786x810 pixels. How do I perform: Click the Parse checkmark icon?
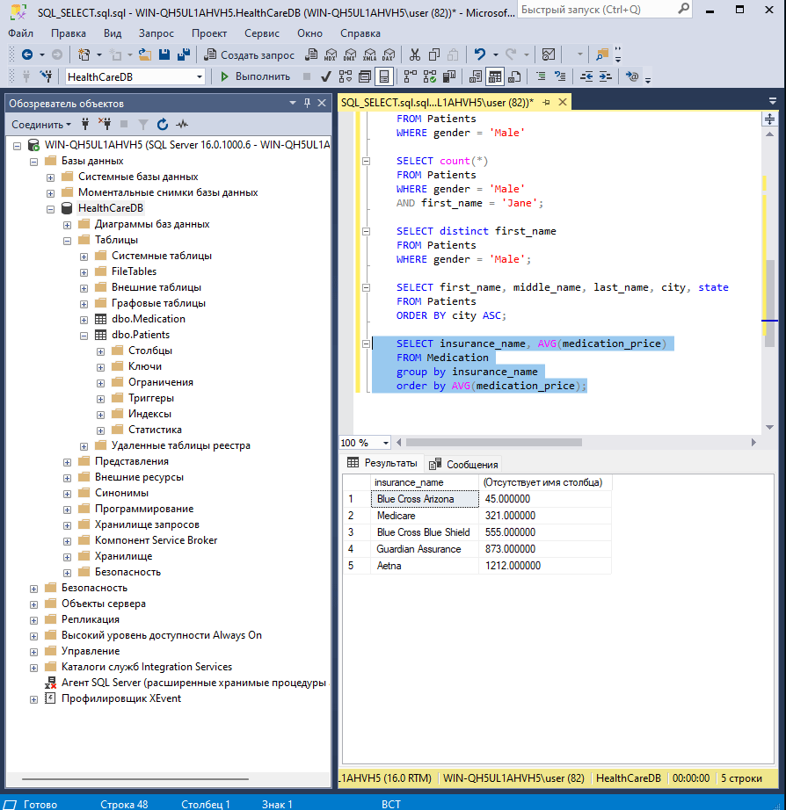coord(326,76)
